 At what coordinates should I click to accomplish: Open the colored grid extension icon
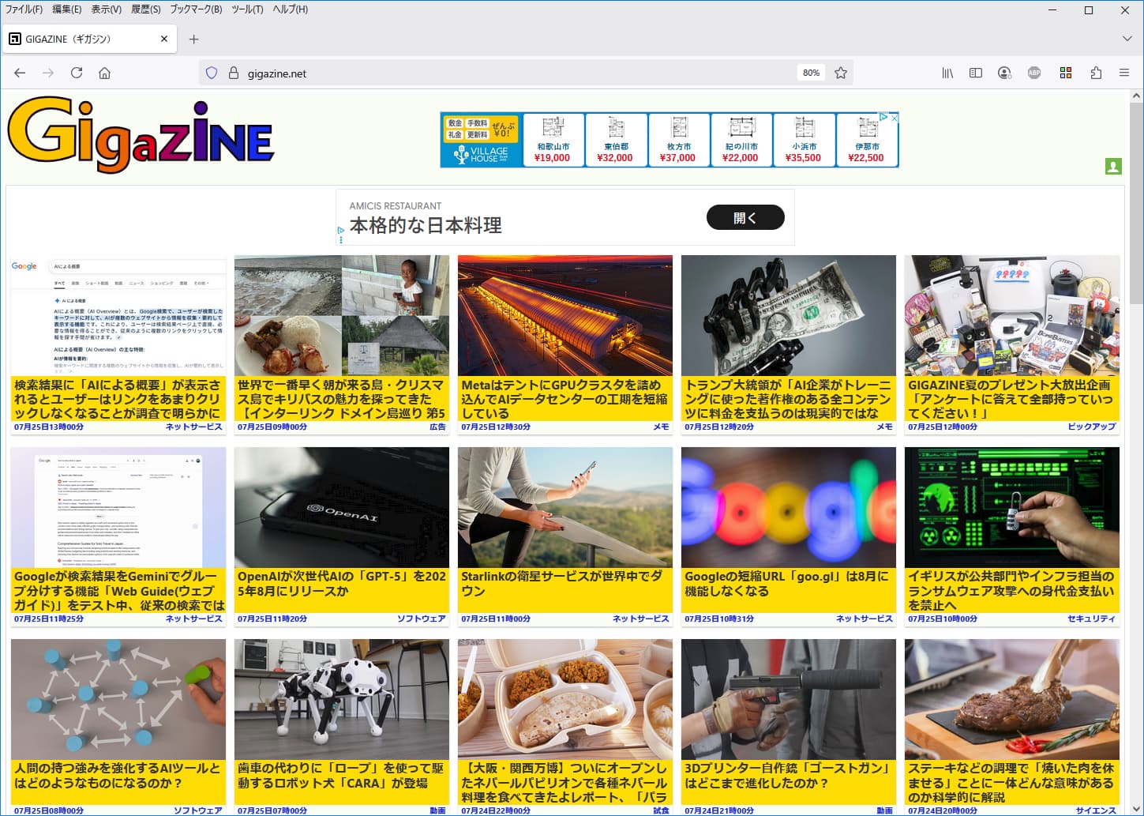[1066, 73]
